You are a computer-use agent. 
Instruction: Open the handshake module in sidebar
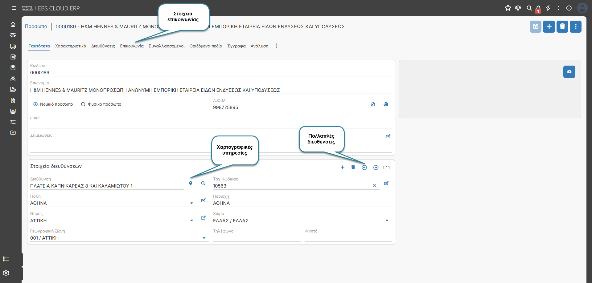coord(13,35)
